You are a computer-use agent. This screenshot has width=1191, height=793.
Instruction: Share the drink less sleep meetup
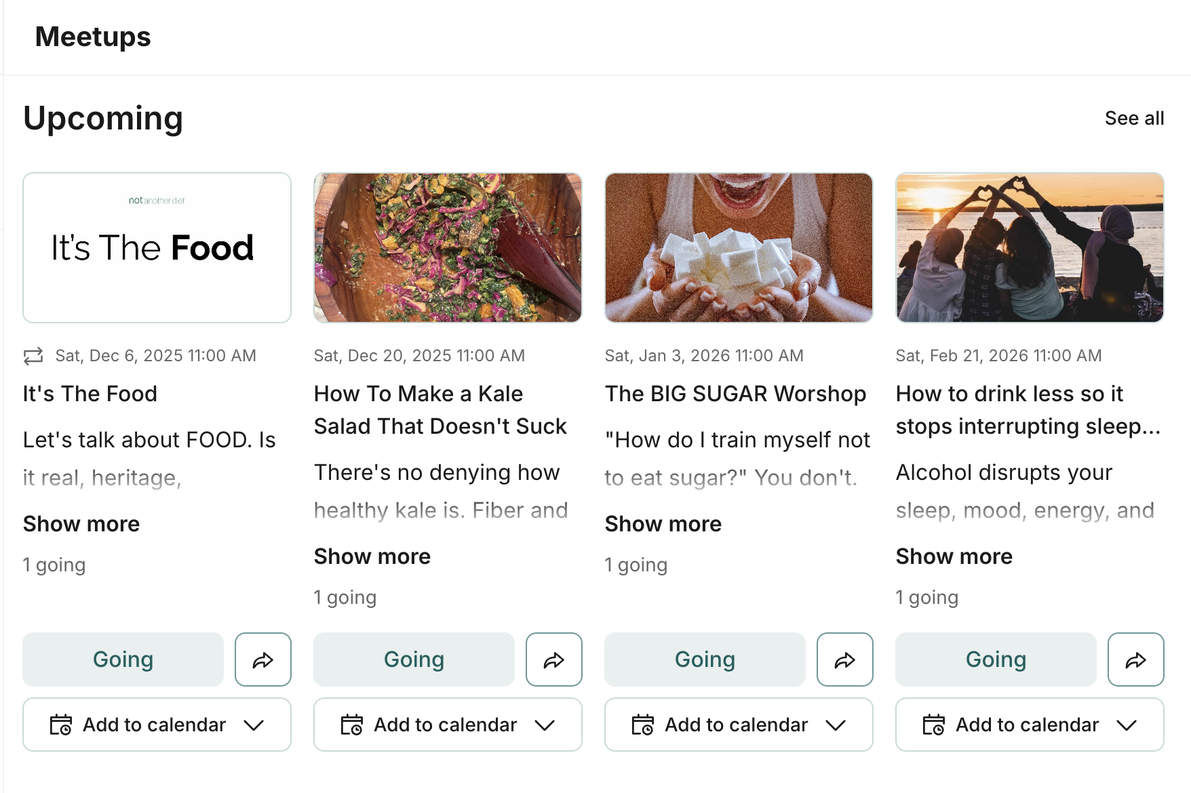pos(1136,659)
